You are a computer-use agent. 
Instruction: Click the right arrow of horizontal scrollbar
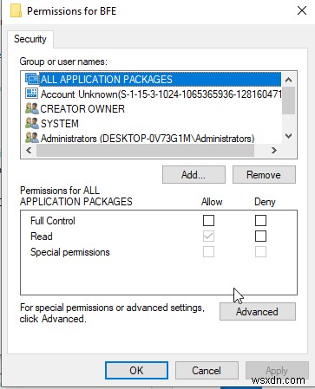coord(273,150)
